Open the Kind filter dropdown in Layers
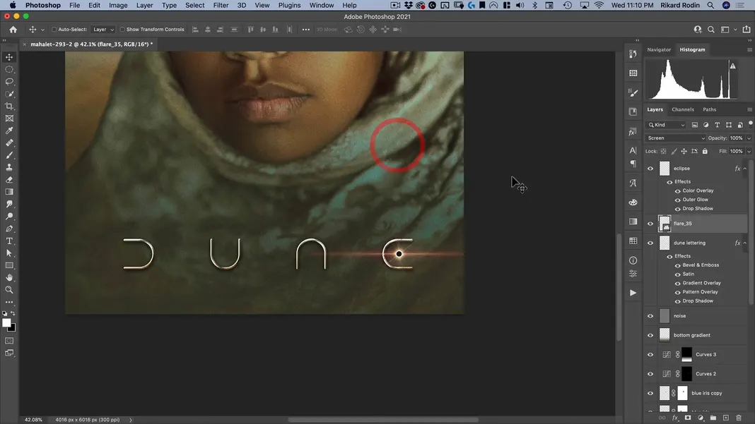755x424 pixels. pos(667,125)
